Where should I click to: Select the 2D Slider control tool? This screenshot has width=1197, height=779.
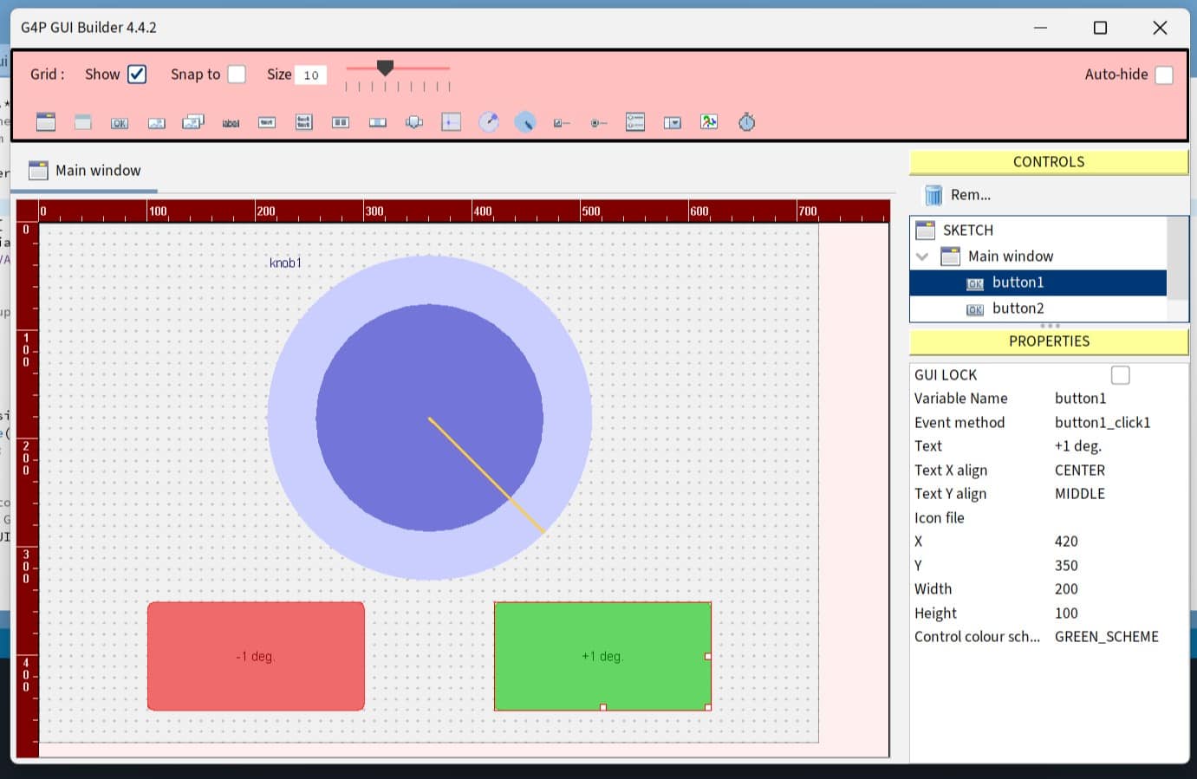tap(451, 122)
